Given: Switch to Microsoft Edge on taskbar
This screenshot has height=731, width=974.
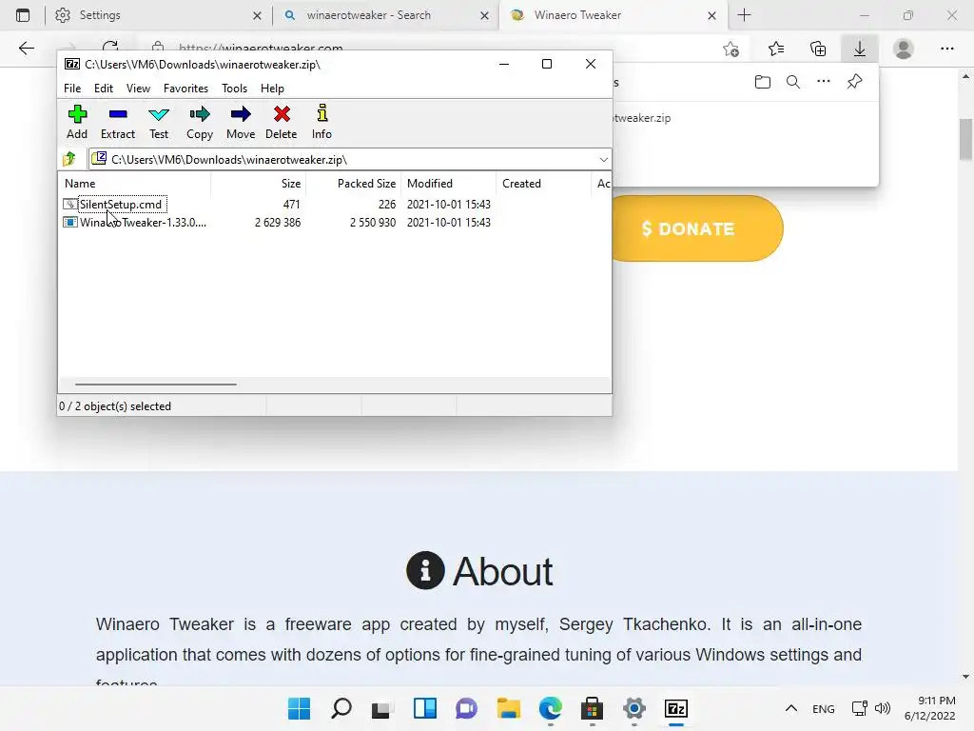Looking at the screenshot, I should pos(551,708).
